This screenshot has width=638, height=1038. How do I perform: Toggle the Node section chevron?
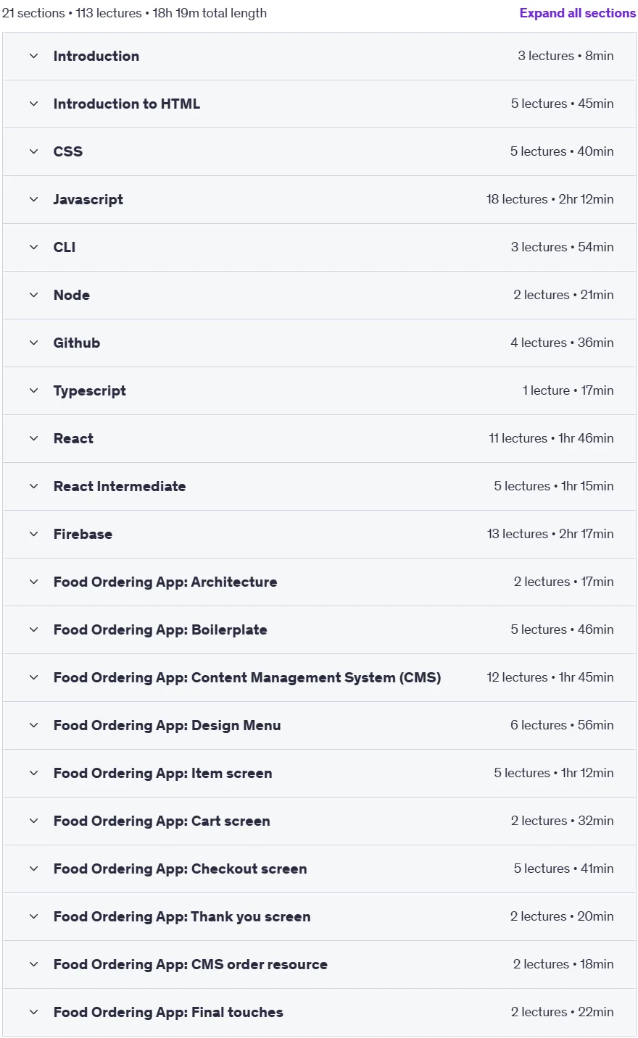[33, 295]
